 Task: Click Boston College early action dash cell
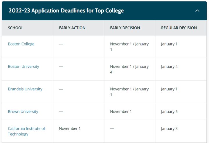(61, 44)
